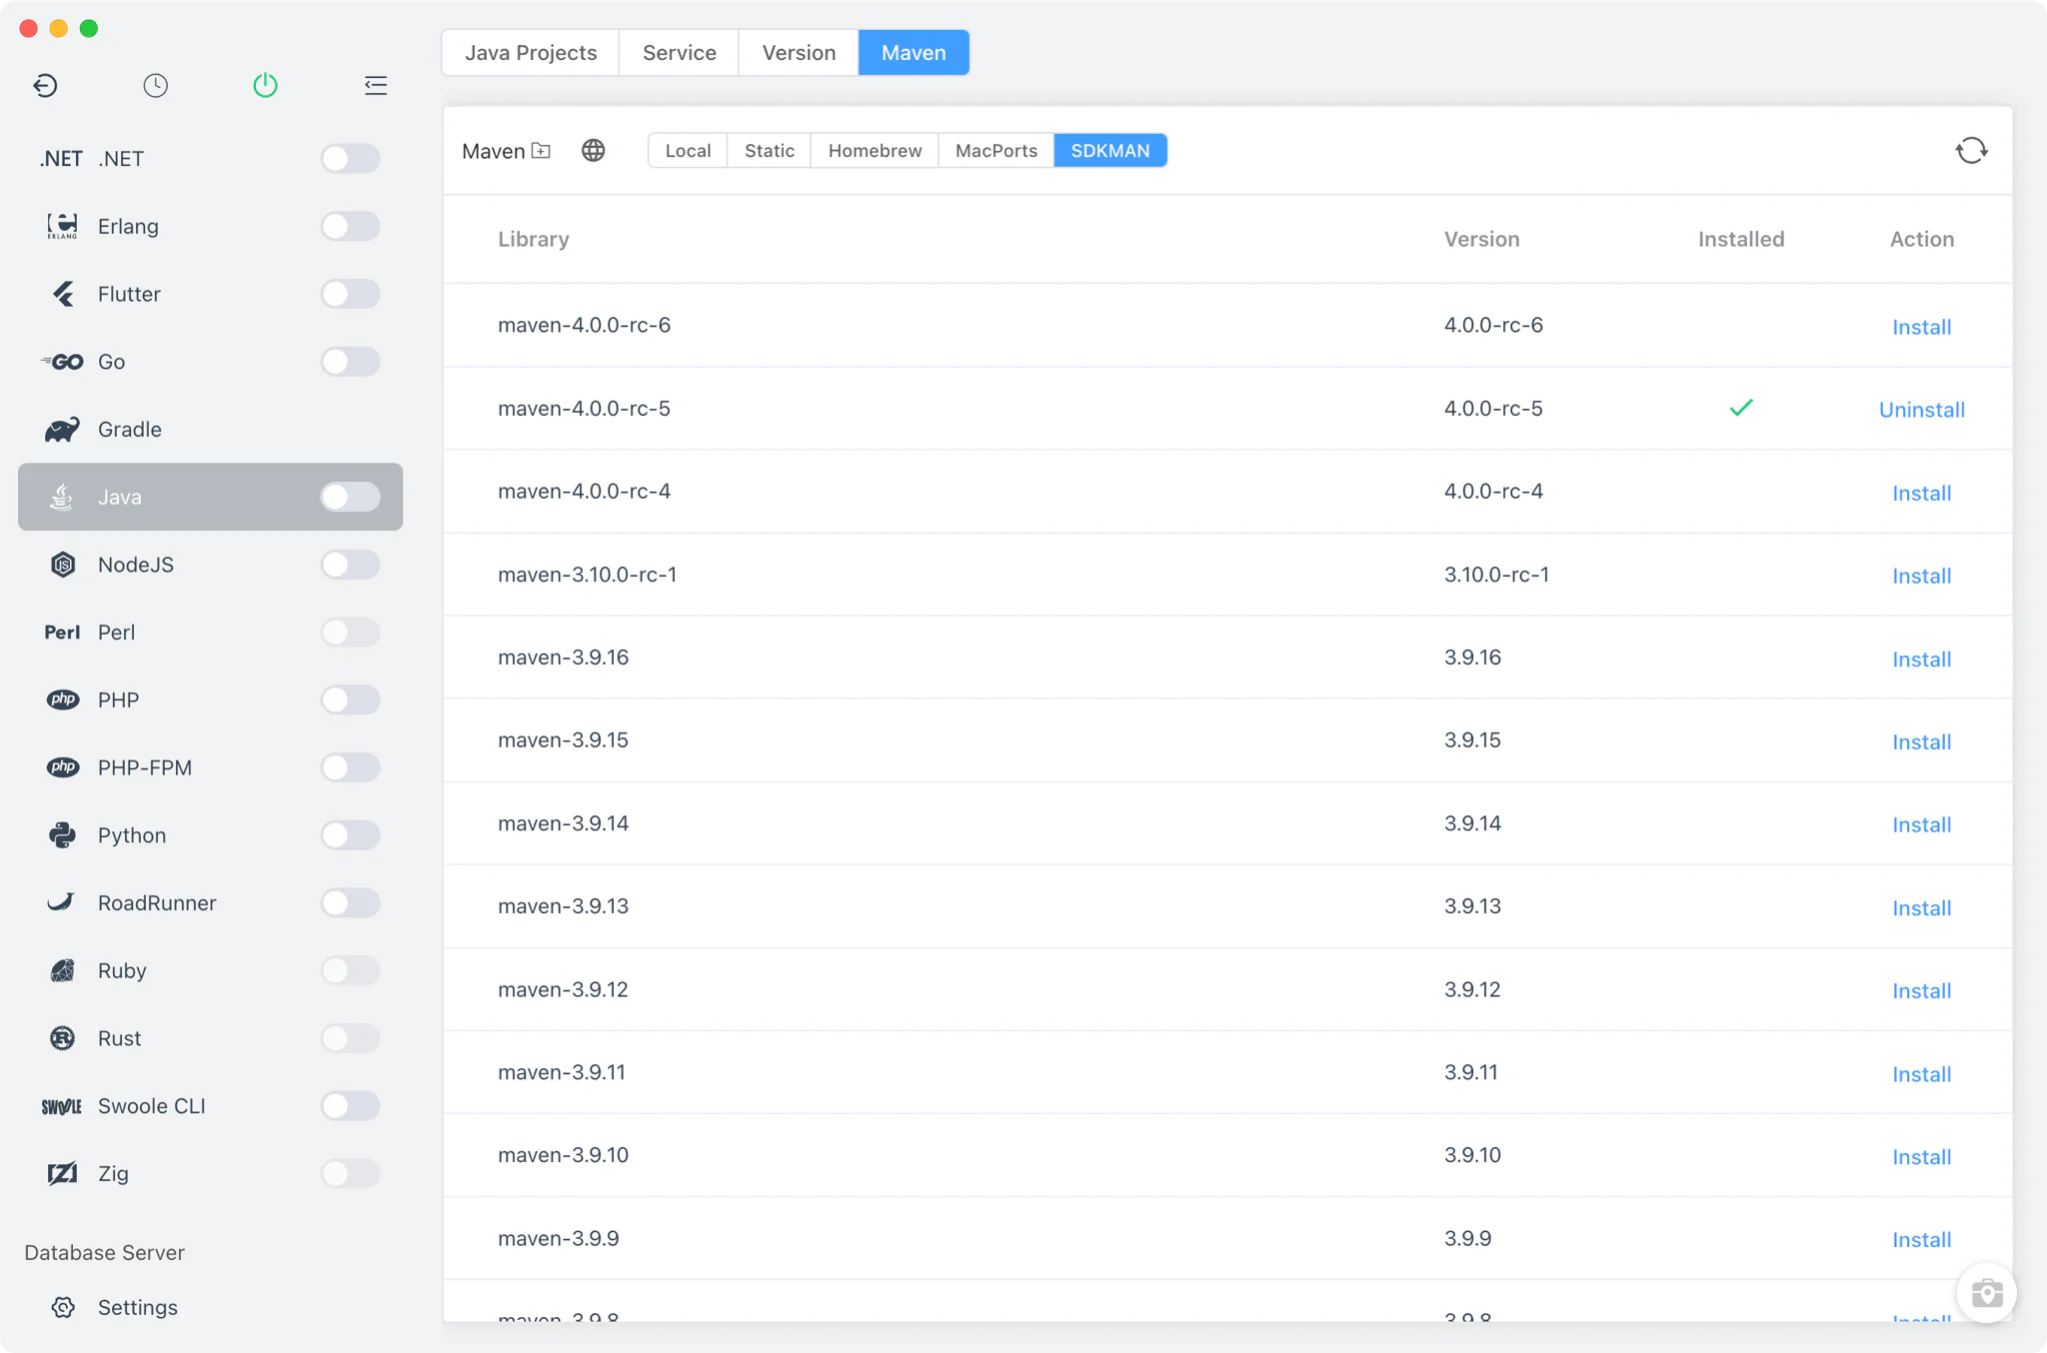2047x1353 pixels.
Task: Toggle the Swoole CLI switch
Action: click(x=350, y=1106)
